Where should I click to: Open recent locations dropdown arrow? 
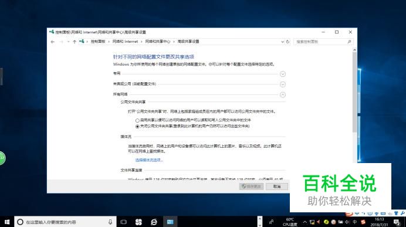[x=68, y=42]
